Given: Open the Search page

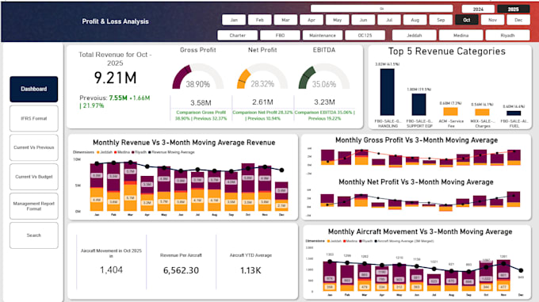Looking at the screenshot, I should coord(33,235).
